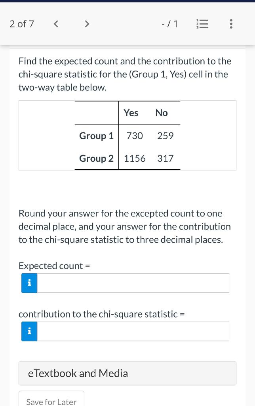Screen dimensions: 255x406
Task: Click the Save for Later link
Action: (x=51, y=402)
